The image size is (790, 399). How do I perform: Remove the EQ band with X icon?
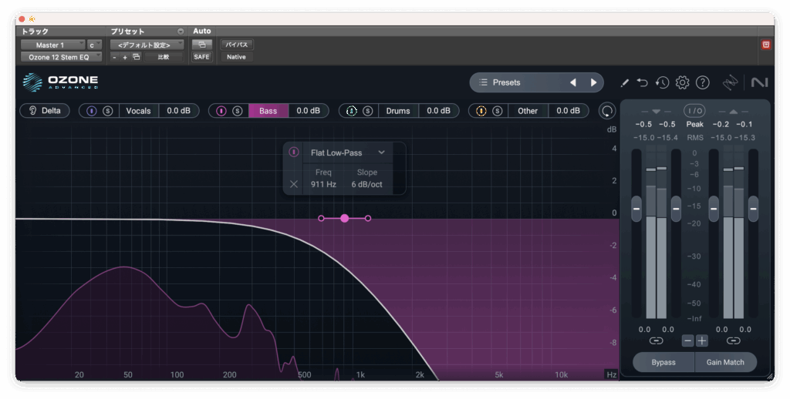tap(293, 184)
